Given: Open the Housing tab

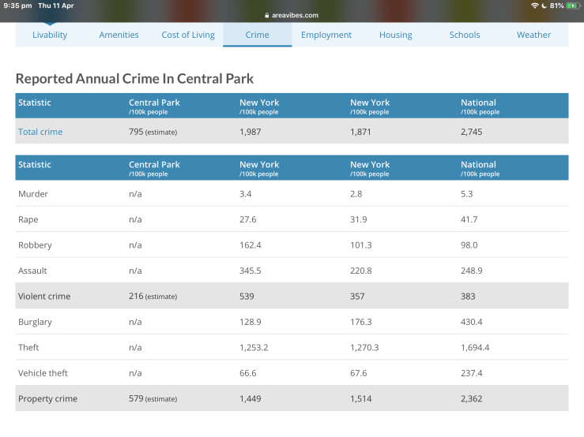Looking at the screenshot, I should [395, 35].
